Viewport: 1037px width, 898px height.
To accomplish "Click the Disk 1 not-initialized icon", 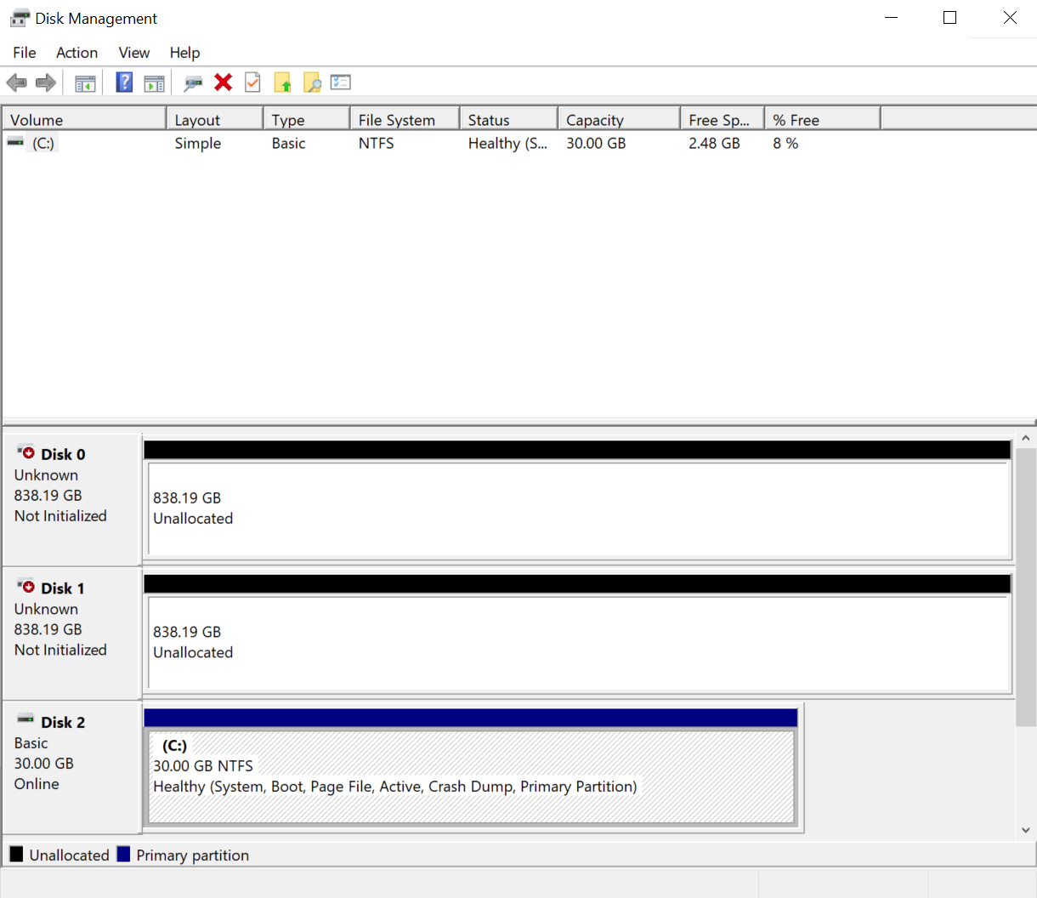I will (26, 586).
